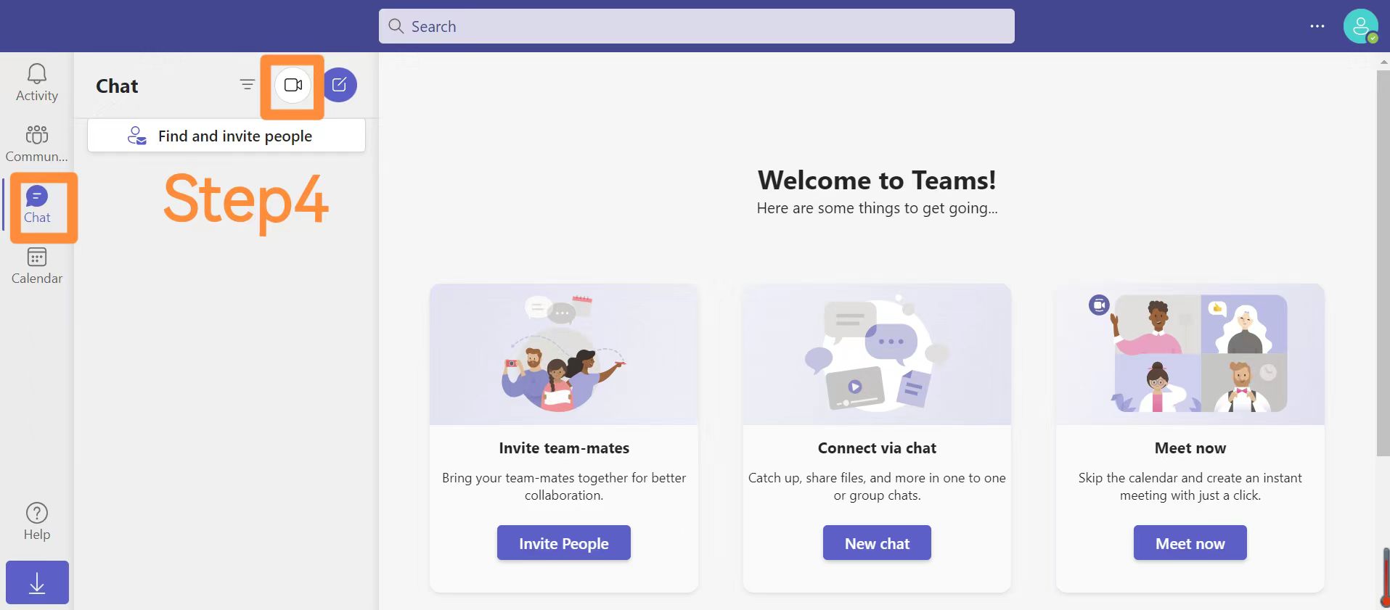Screen dimensions: 1390x610
Task: Click the download app button
Action: pyautogui.click(x=37, y=582)
